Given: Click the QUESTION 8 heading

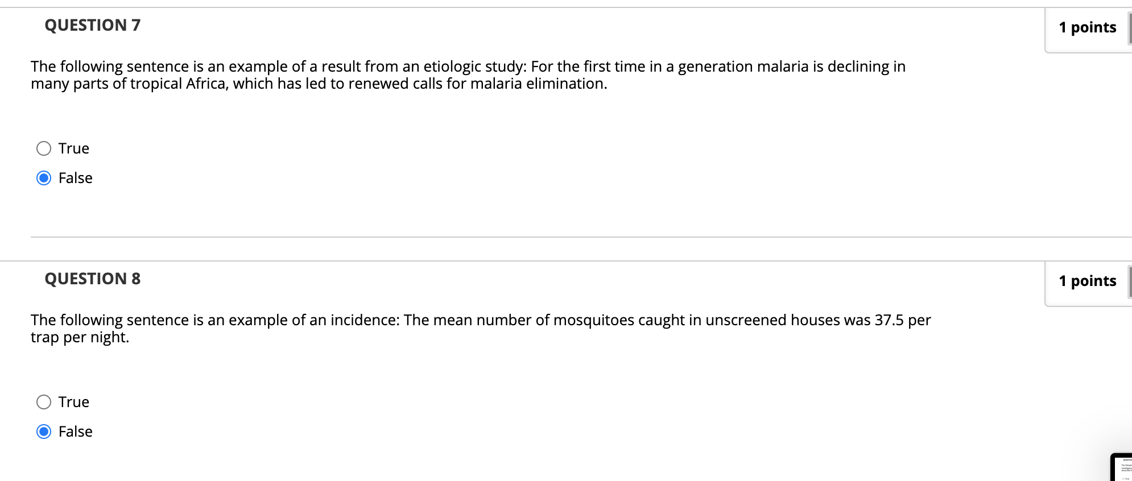Looking at the screenshot, I should [93, 279].
